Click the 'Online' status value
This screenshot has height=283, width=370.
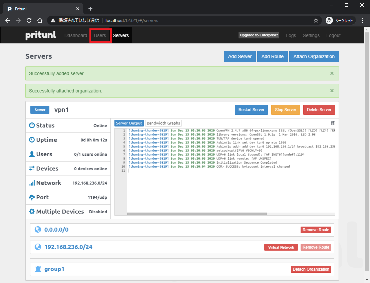tap(100, 125)
